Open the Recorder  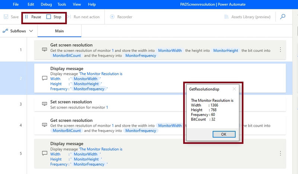121,17
